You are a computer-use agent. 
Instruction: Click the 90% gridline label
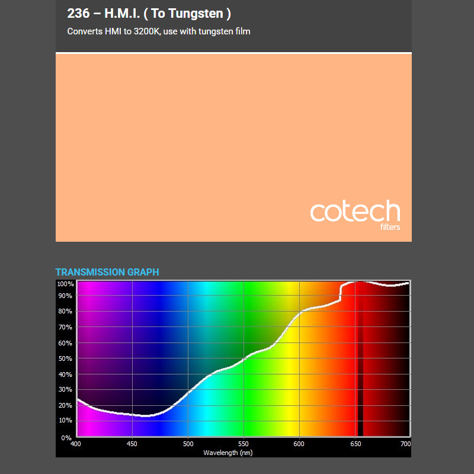(66, 296)
